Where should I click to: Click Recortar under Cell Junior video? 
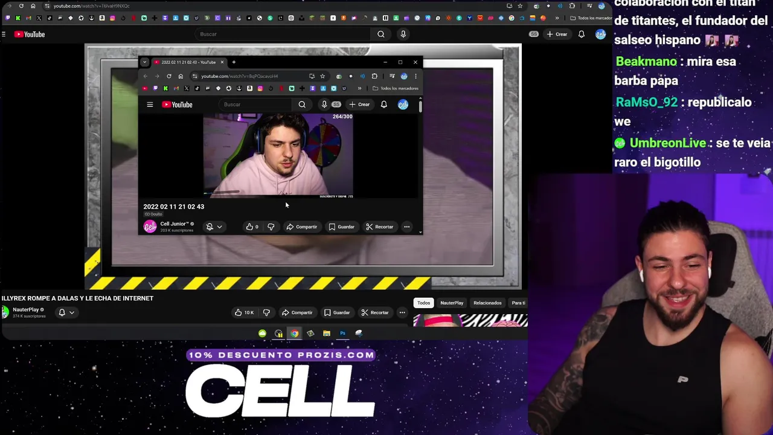[379, 227]
